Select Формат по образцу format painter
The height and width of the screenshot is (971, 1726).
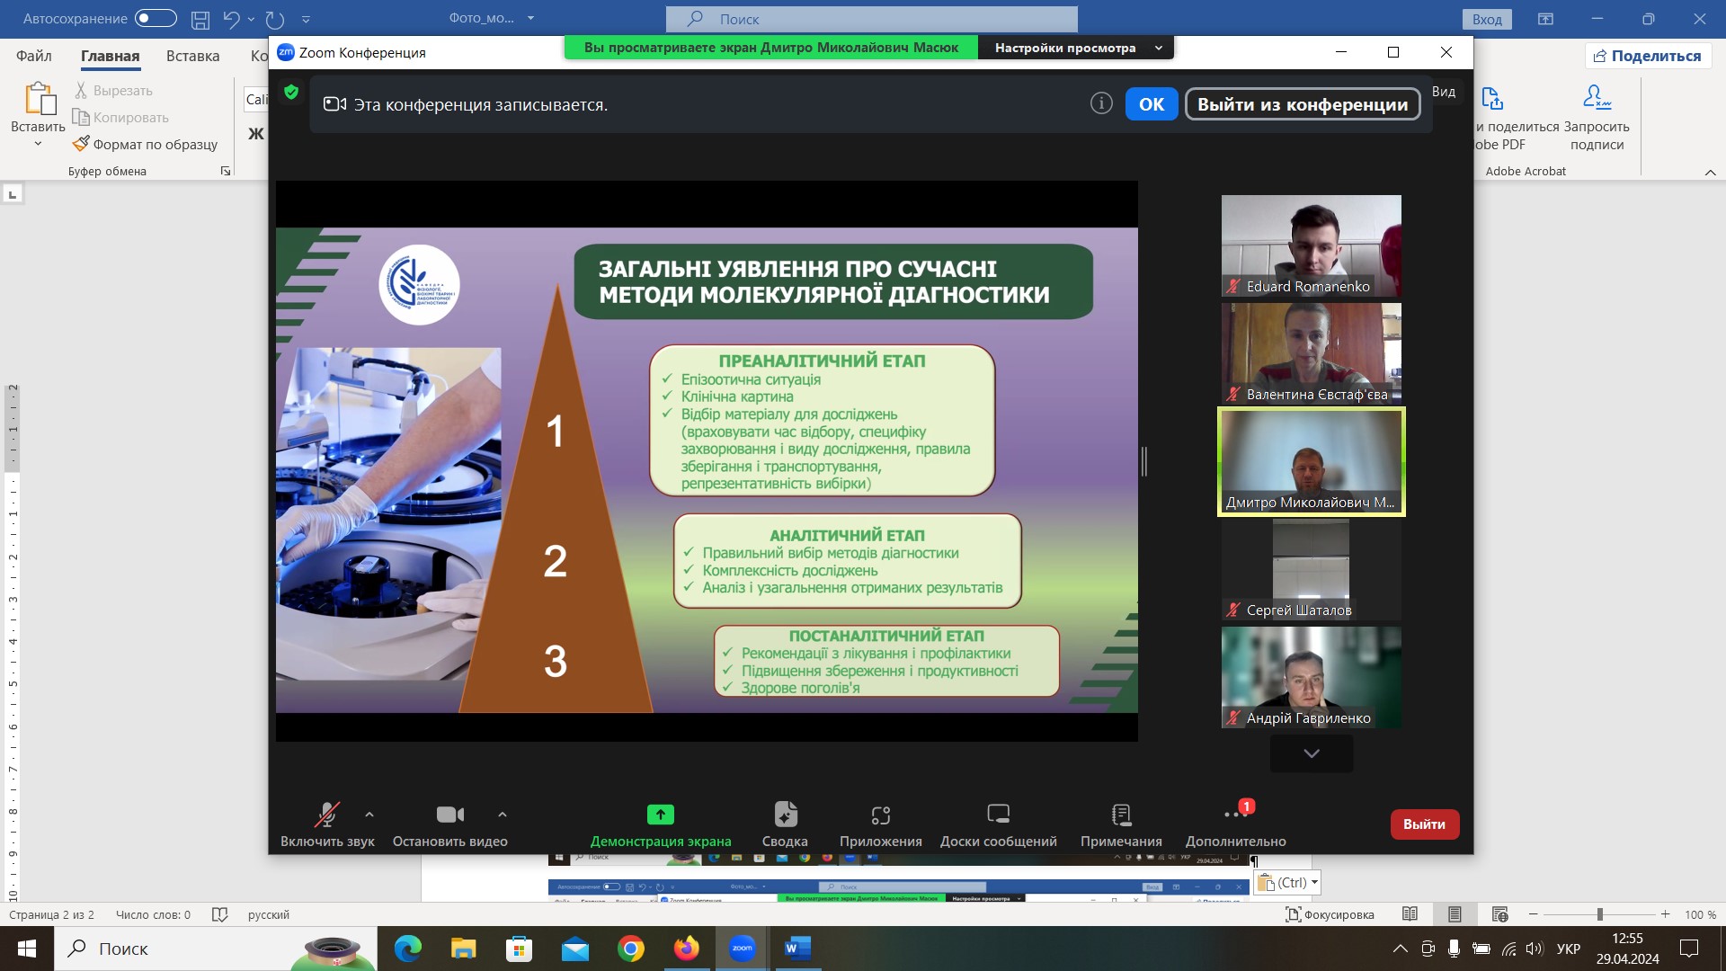point(145,144)
